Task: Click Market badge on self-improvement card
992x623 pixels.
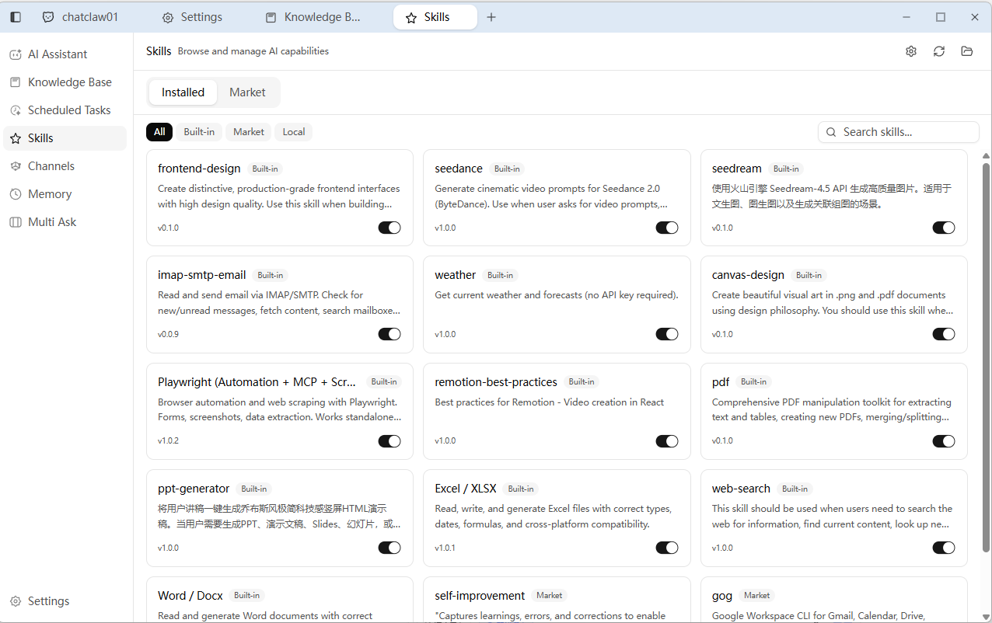Action: pyautogui.click(x=549, y=596)
